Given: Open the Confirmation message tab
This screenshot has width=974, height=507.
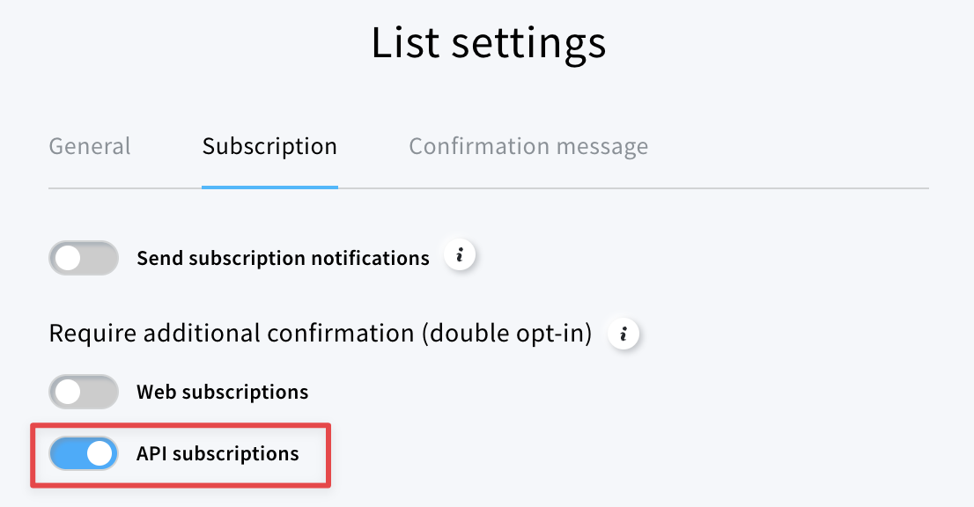Looking at the screenshot, I should tap(528, 146).
